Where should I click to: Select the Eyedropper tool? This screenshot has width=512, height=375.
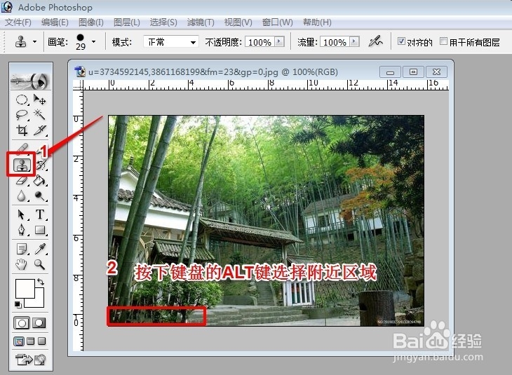pos(39,249)
